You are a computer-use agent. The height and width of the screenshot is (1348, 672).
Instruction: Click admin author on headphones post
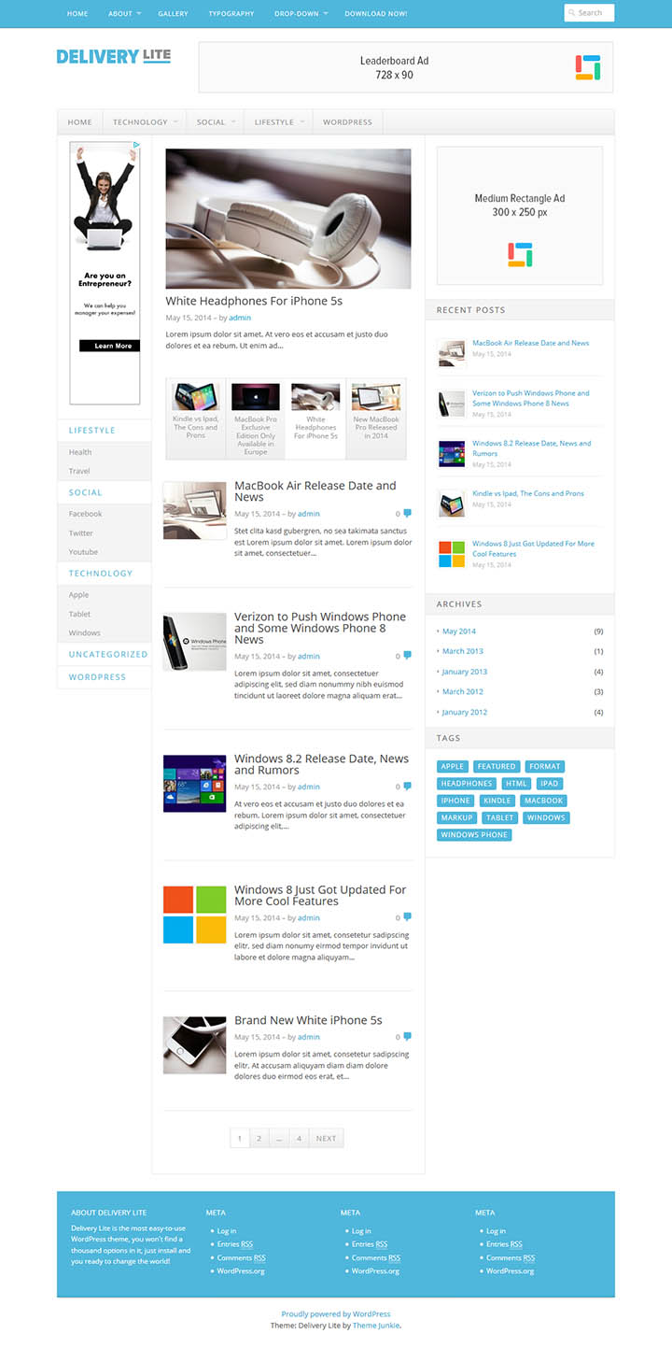[x=240, y=319]
